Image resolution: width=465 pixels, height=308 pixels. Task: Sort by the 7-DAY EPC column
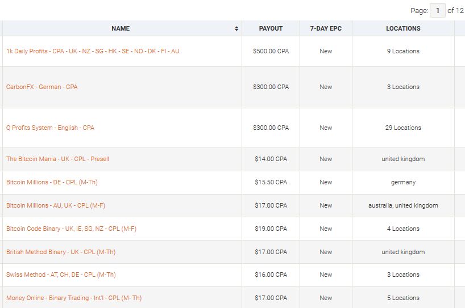pyautogui.click(x=326, y=28)
